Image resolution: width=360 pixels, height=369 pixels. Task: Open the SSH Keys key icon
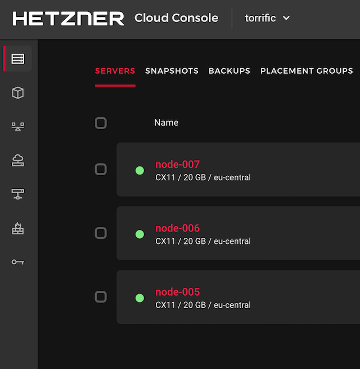pyautogui.click(x=18, y=262)
